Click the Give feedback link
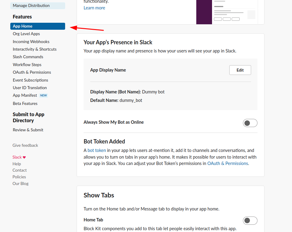 coord(25,146)
